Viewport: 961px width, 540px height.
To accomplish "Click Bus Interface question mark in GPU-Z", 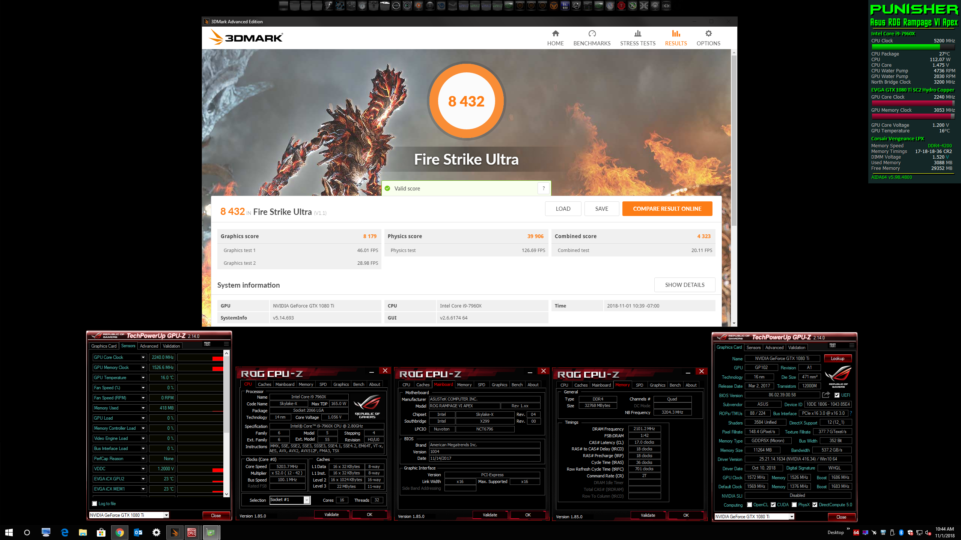I will pyautogui.click(x=851, y=413).
